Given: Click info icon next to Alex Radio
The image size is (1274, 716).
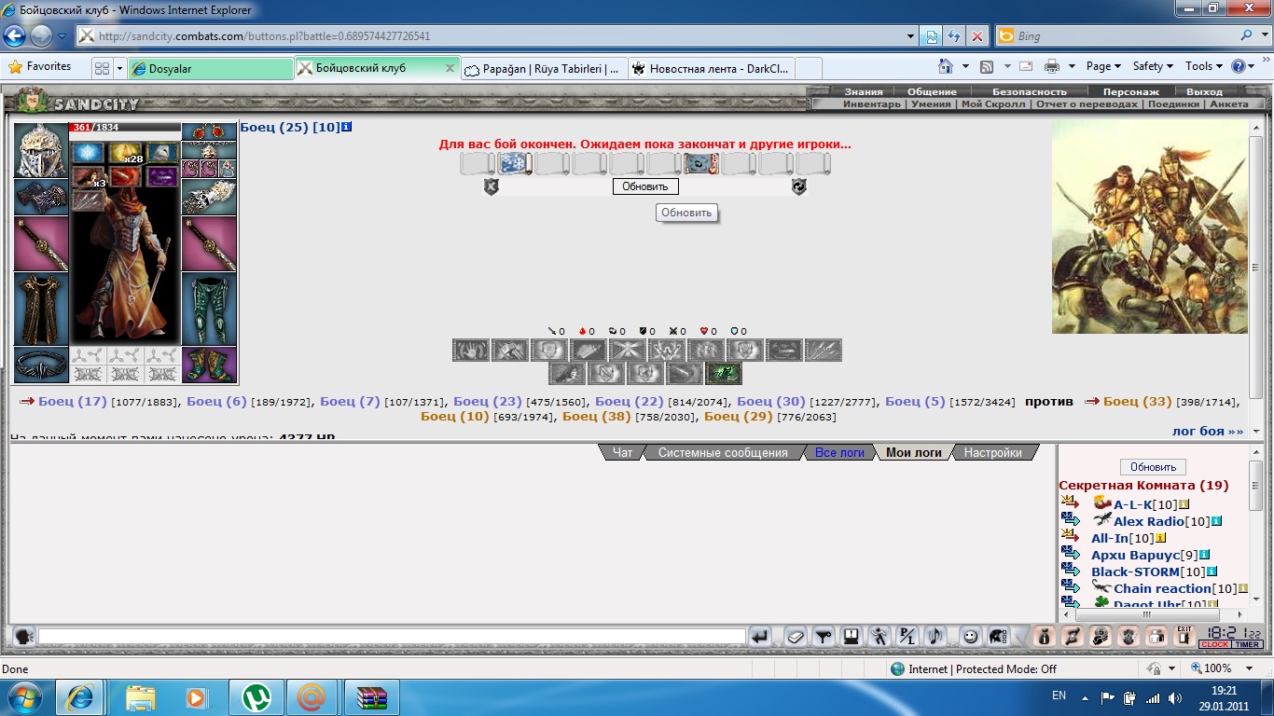Looking at the screenshot, I should tap(1216, 521).
